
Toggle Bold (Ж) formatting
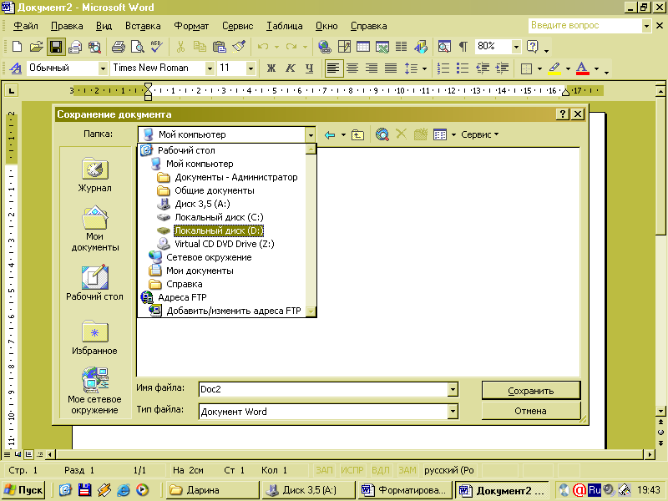(x=271, y=68)
